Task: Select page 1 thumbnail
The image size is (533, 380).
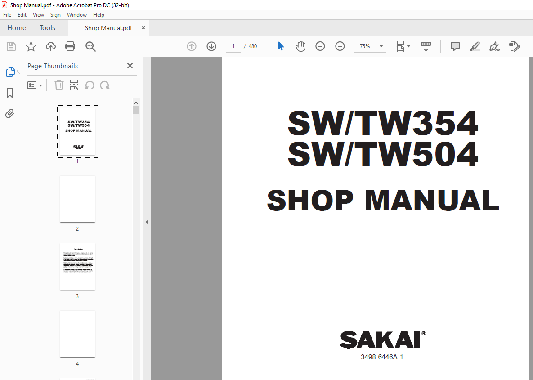Action: click(x=77, y=131)
